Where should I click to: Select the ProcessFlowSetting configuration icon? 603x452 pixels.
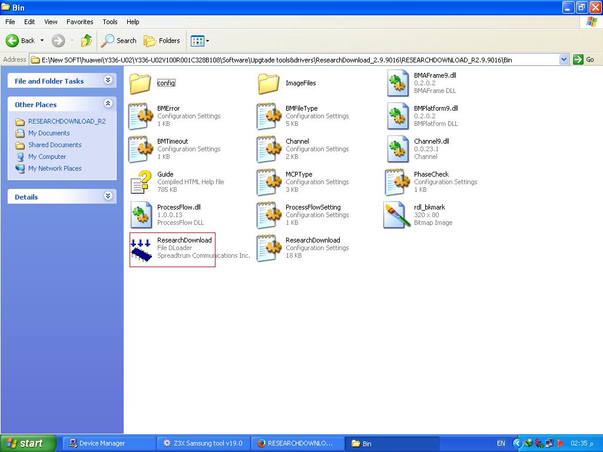point(269,215)
